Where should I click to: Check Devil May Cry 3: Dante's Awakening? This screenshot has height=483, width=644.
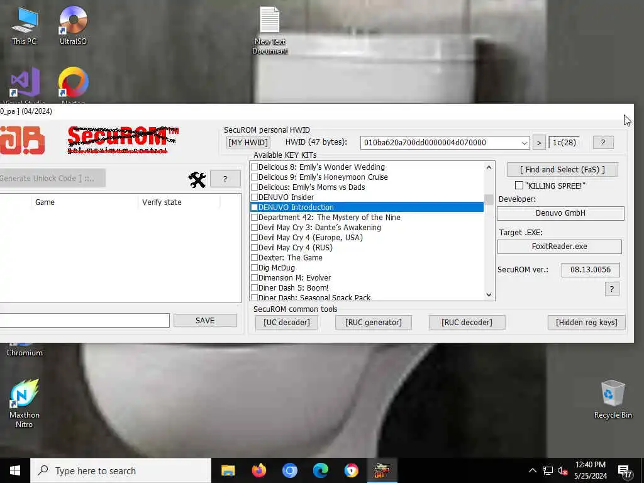tap(254, 228)
